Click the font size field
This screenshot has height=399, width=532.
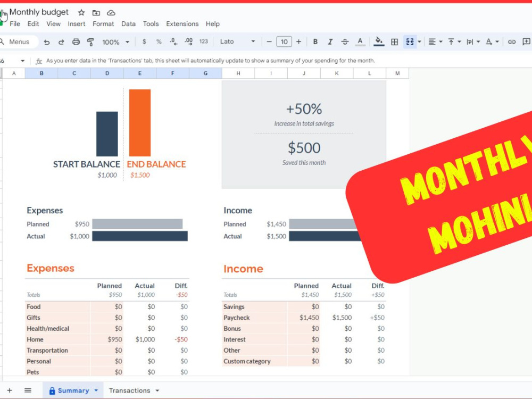tap(284, 41)
